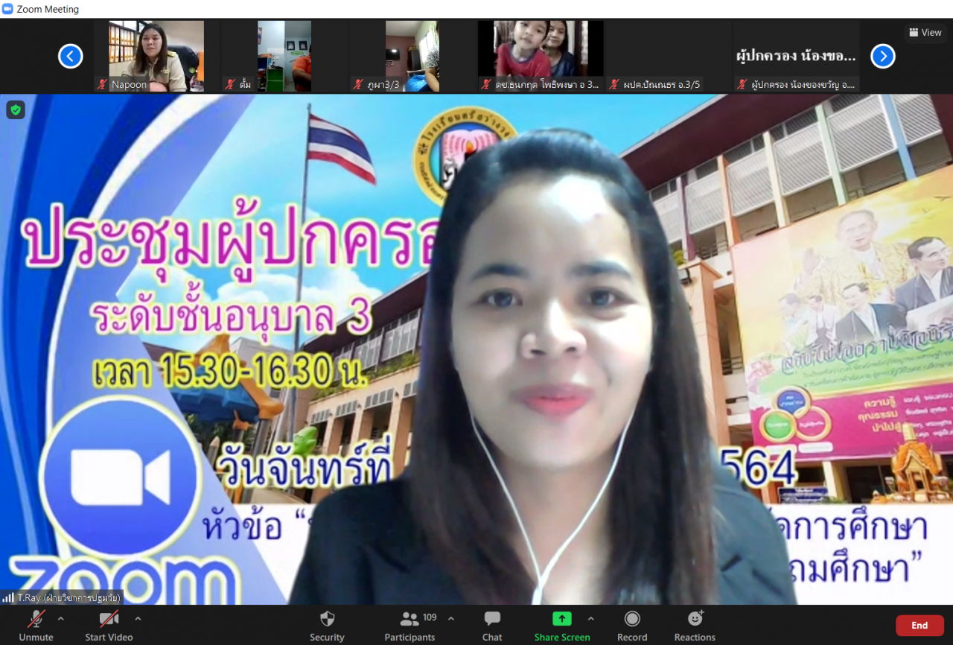Click signal strength icon beside T.Ray
Image resolution: width=953 pixels, height=645 pixels.
(x=8, y=597)
